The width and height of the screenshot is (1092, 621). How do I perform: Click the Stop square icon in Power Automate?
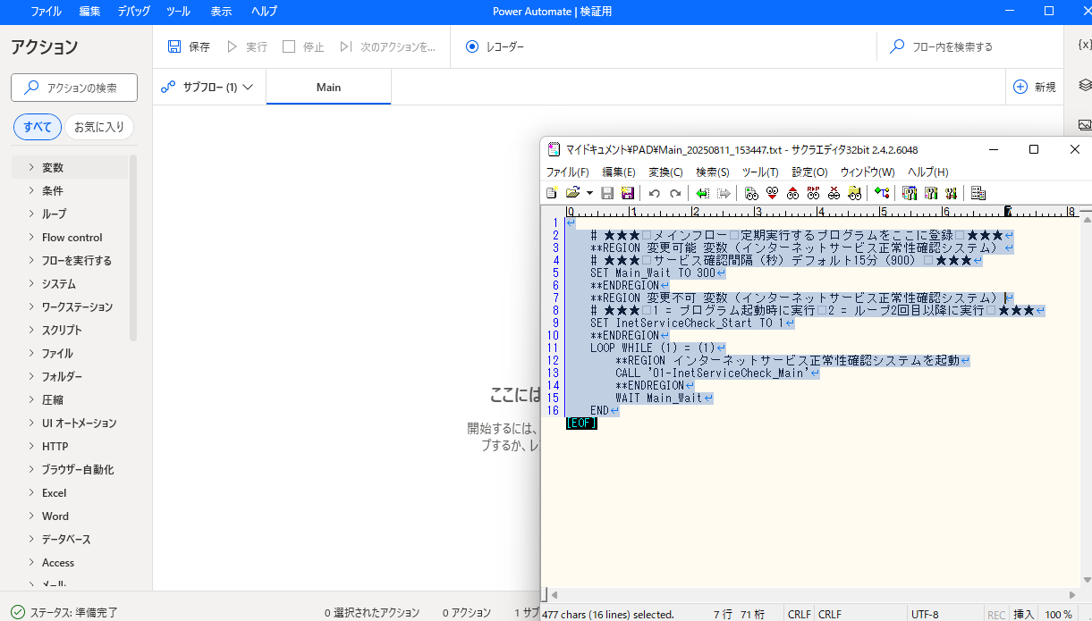[289, 46]
